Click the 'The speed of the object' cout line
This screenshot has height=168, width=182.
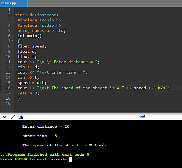pyautogui.click(x=94, y=88)
